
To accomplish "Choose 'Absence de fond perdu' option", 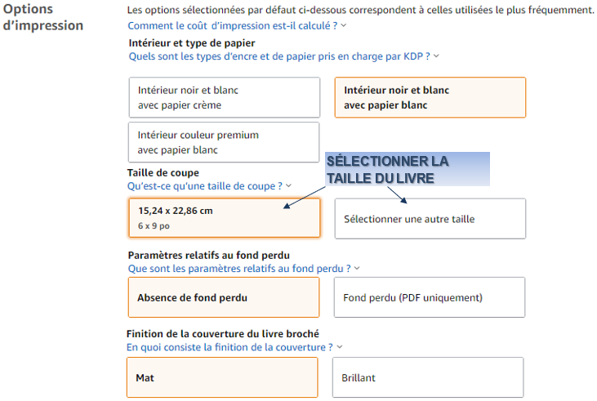I will point(224,297).
